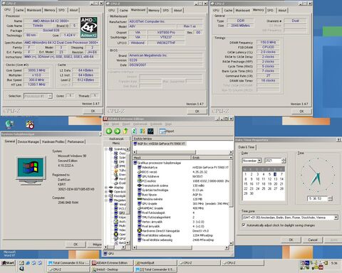
Task: Select the Alaplap motherboard icon in AIDA64 tree
Action: click(x=111, y=188)
